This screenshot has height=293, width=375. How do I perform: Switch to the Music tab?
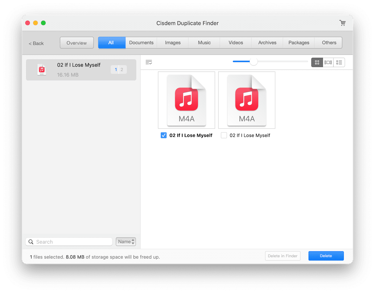click(204, 43)
